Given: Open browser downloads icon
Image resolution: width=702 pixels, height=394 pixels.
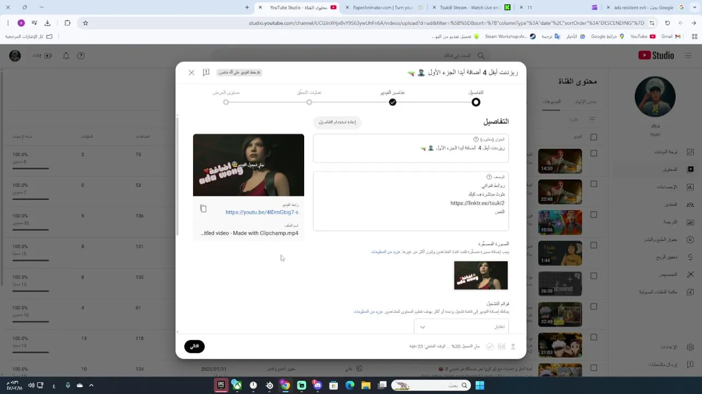Looking at the screenshot, I should [48, 23].
